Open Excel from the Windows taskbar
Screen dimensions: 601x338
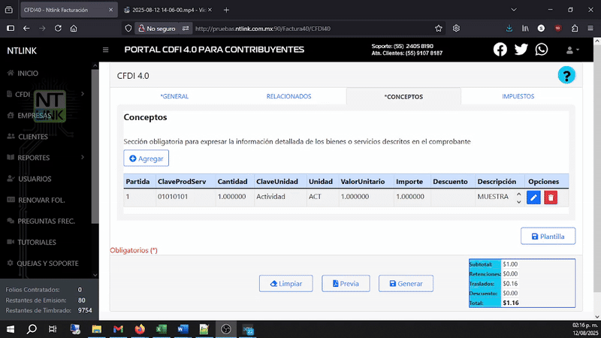[x=162, y=329]
